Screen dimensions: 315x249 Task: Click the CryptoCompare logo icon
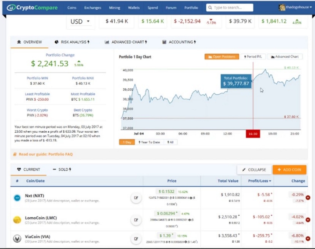point(11,8)
